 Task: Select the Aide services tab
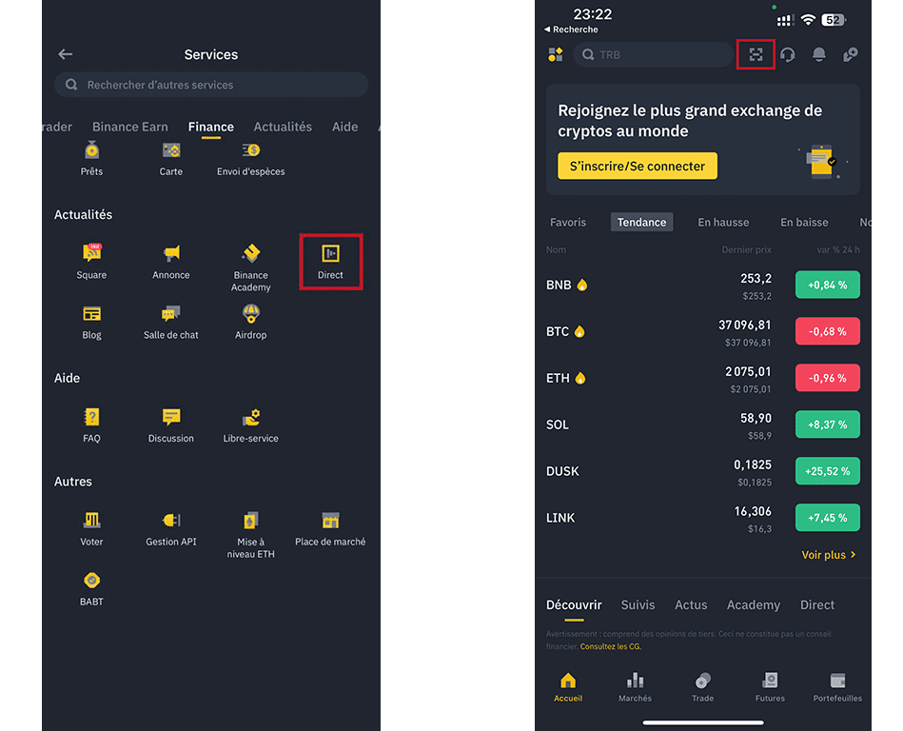coord(345,127)
